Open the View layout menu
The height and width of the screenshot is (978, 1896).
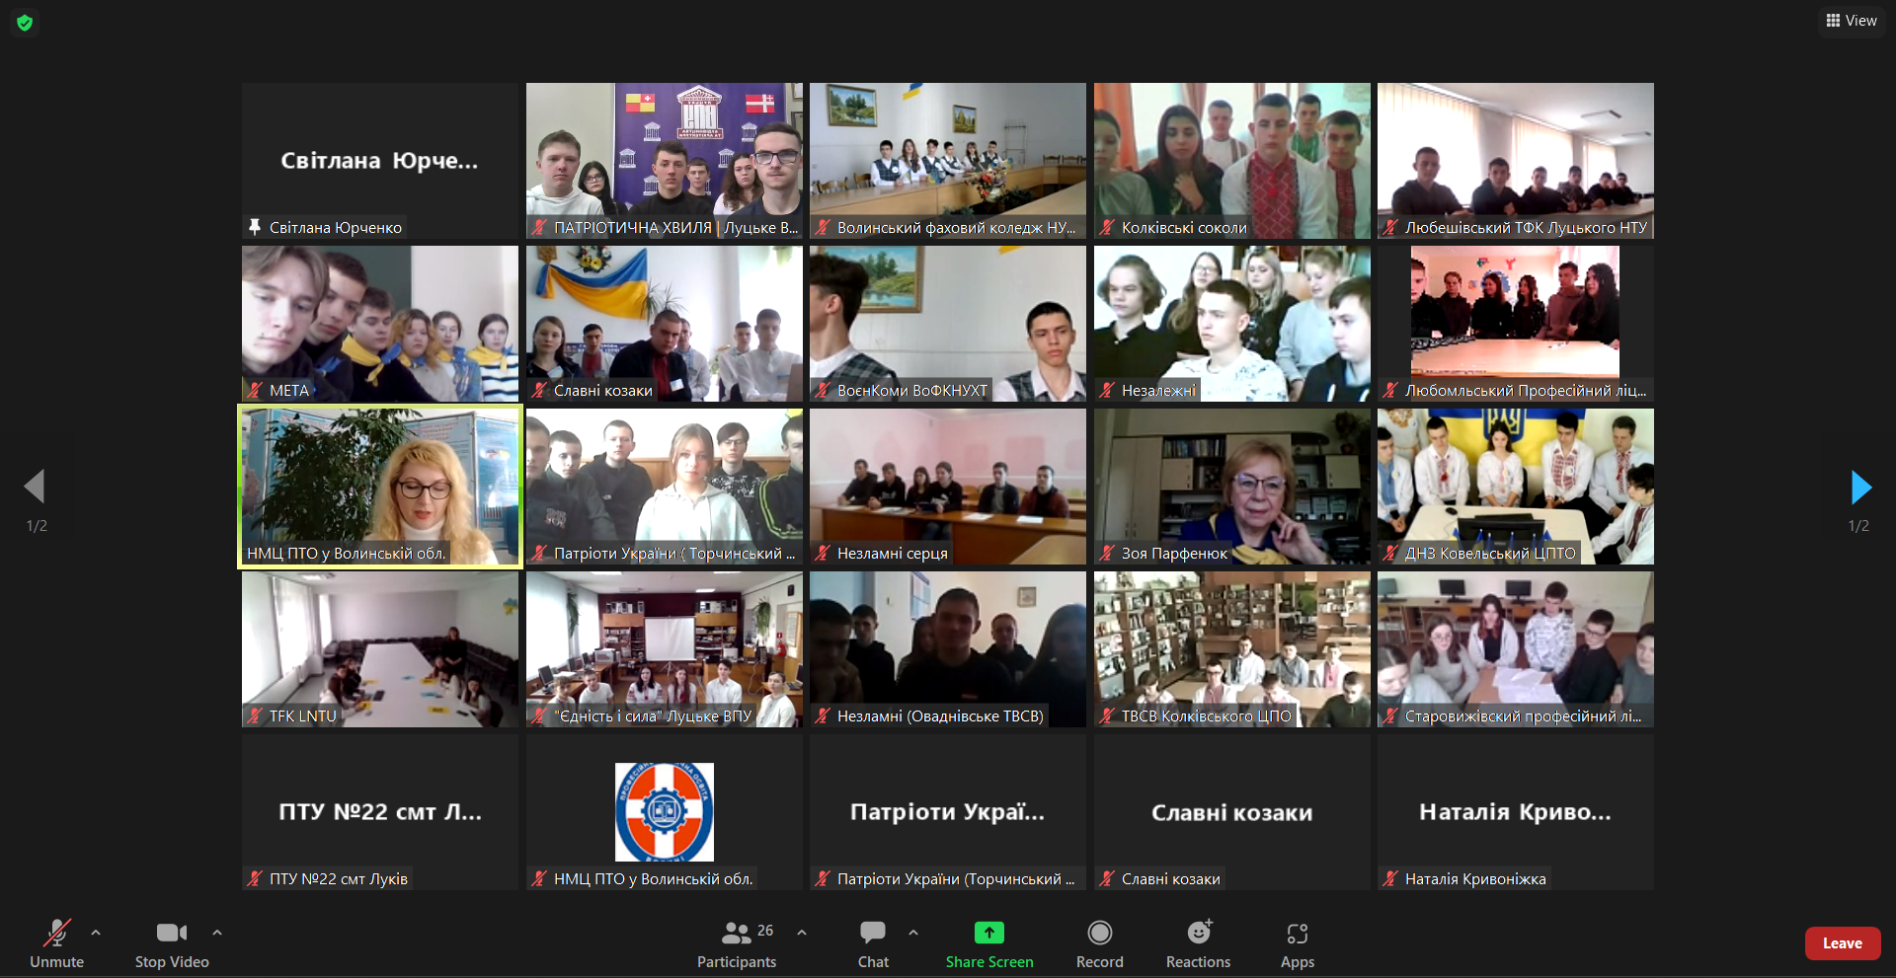1851,21
